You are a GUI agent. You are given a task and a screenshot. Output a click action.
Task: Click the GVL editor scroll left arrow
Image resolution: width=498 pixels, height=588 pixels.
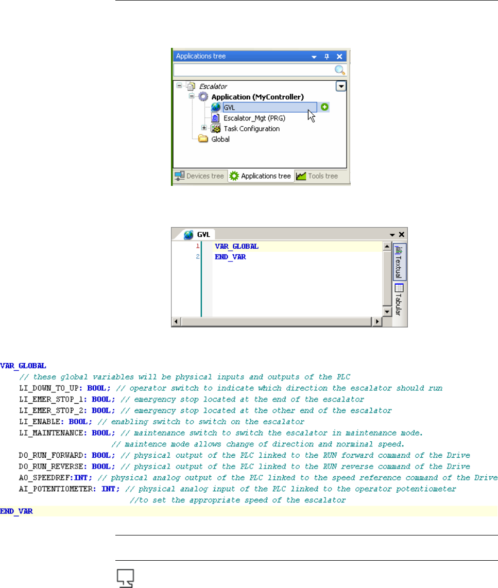[176, 321]
